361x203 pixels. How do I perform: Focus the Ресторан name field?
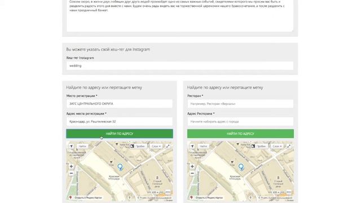(x=240, y=104)
